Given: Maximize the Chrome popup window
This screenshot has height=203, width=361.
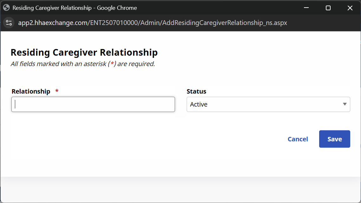Looking at the screenshot, I should click(328, 8).
